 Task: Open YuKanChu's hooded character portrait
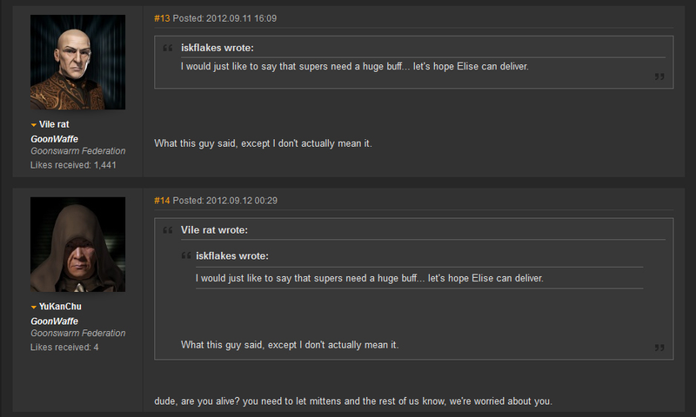pyautogui.click(x=77, y=244)
